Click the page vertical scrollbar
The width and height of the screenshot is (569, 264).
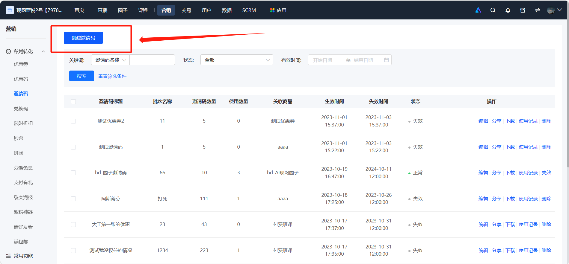click(568, 93)
